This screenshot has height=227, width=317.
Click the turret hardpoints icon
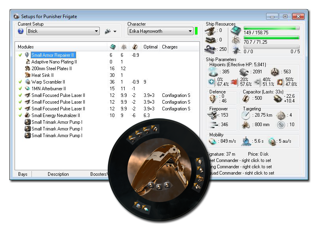tap(210, 31)
